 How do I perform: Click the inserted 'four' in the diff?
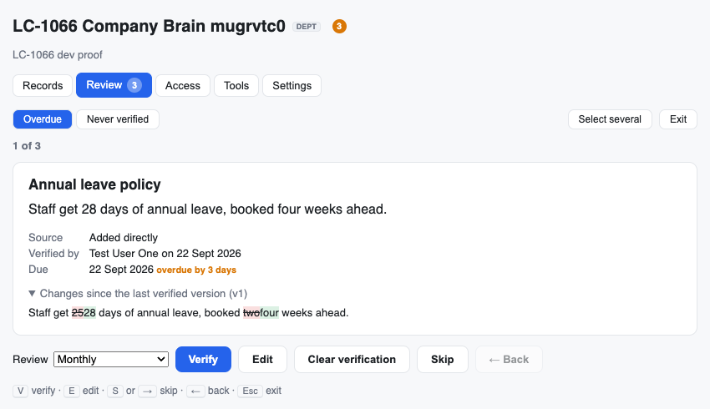270,313
